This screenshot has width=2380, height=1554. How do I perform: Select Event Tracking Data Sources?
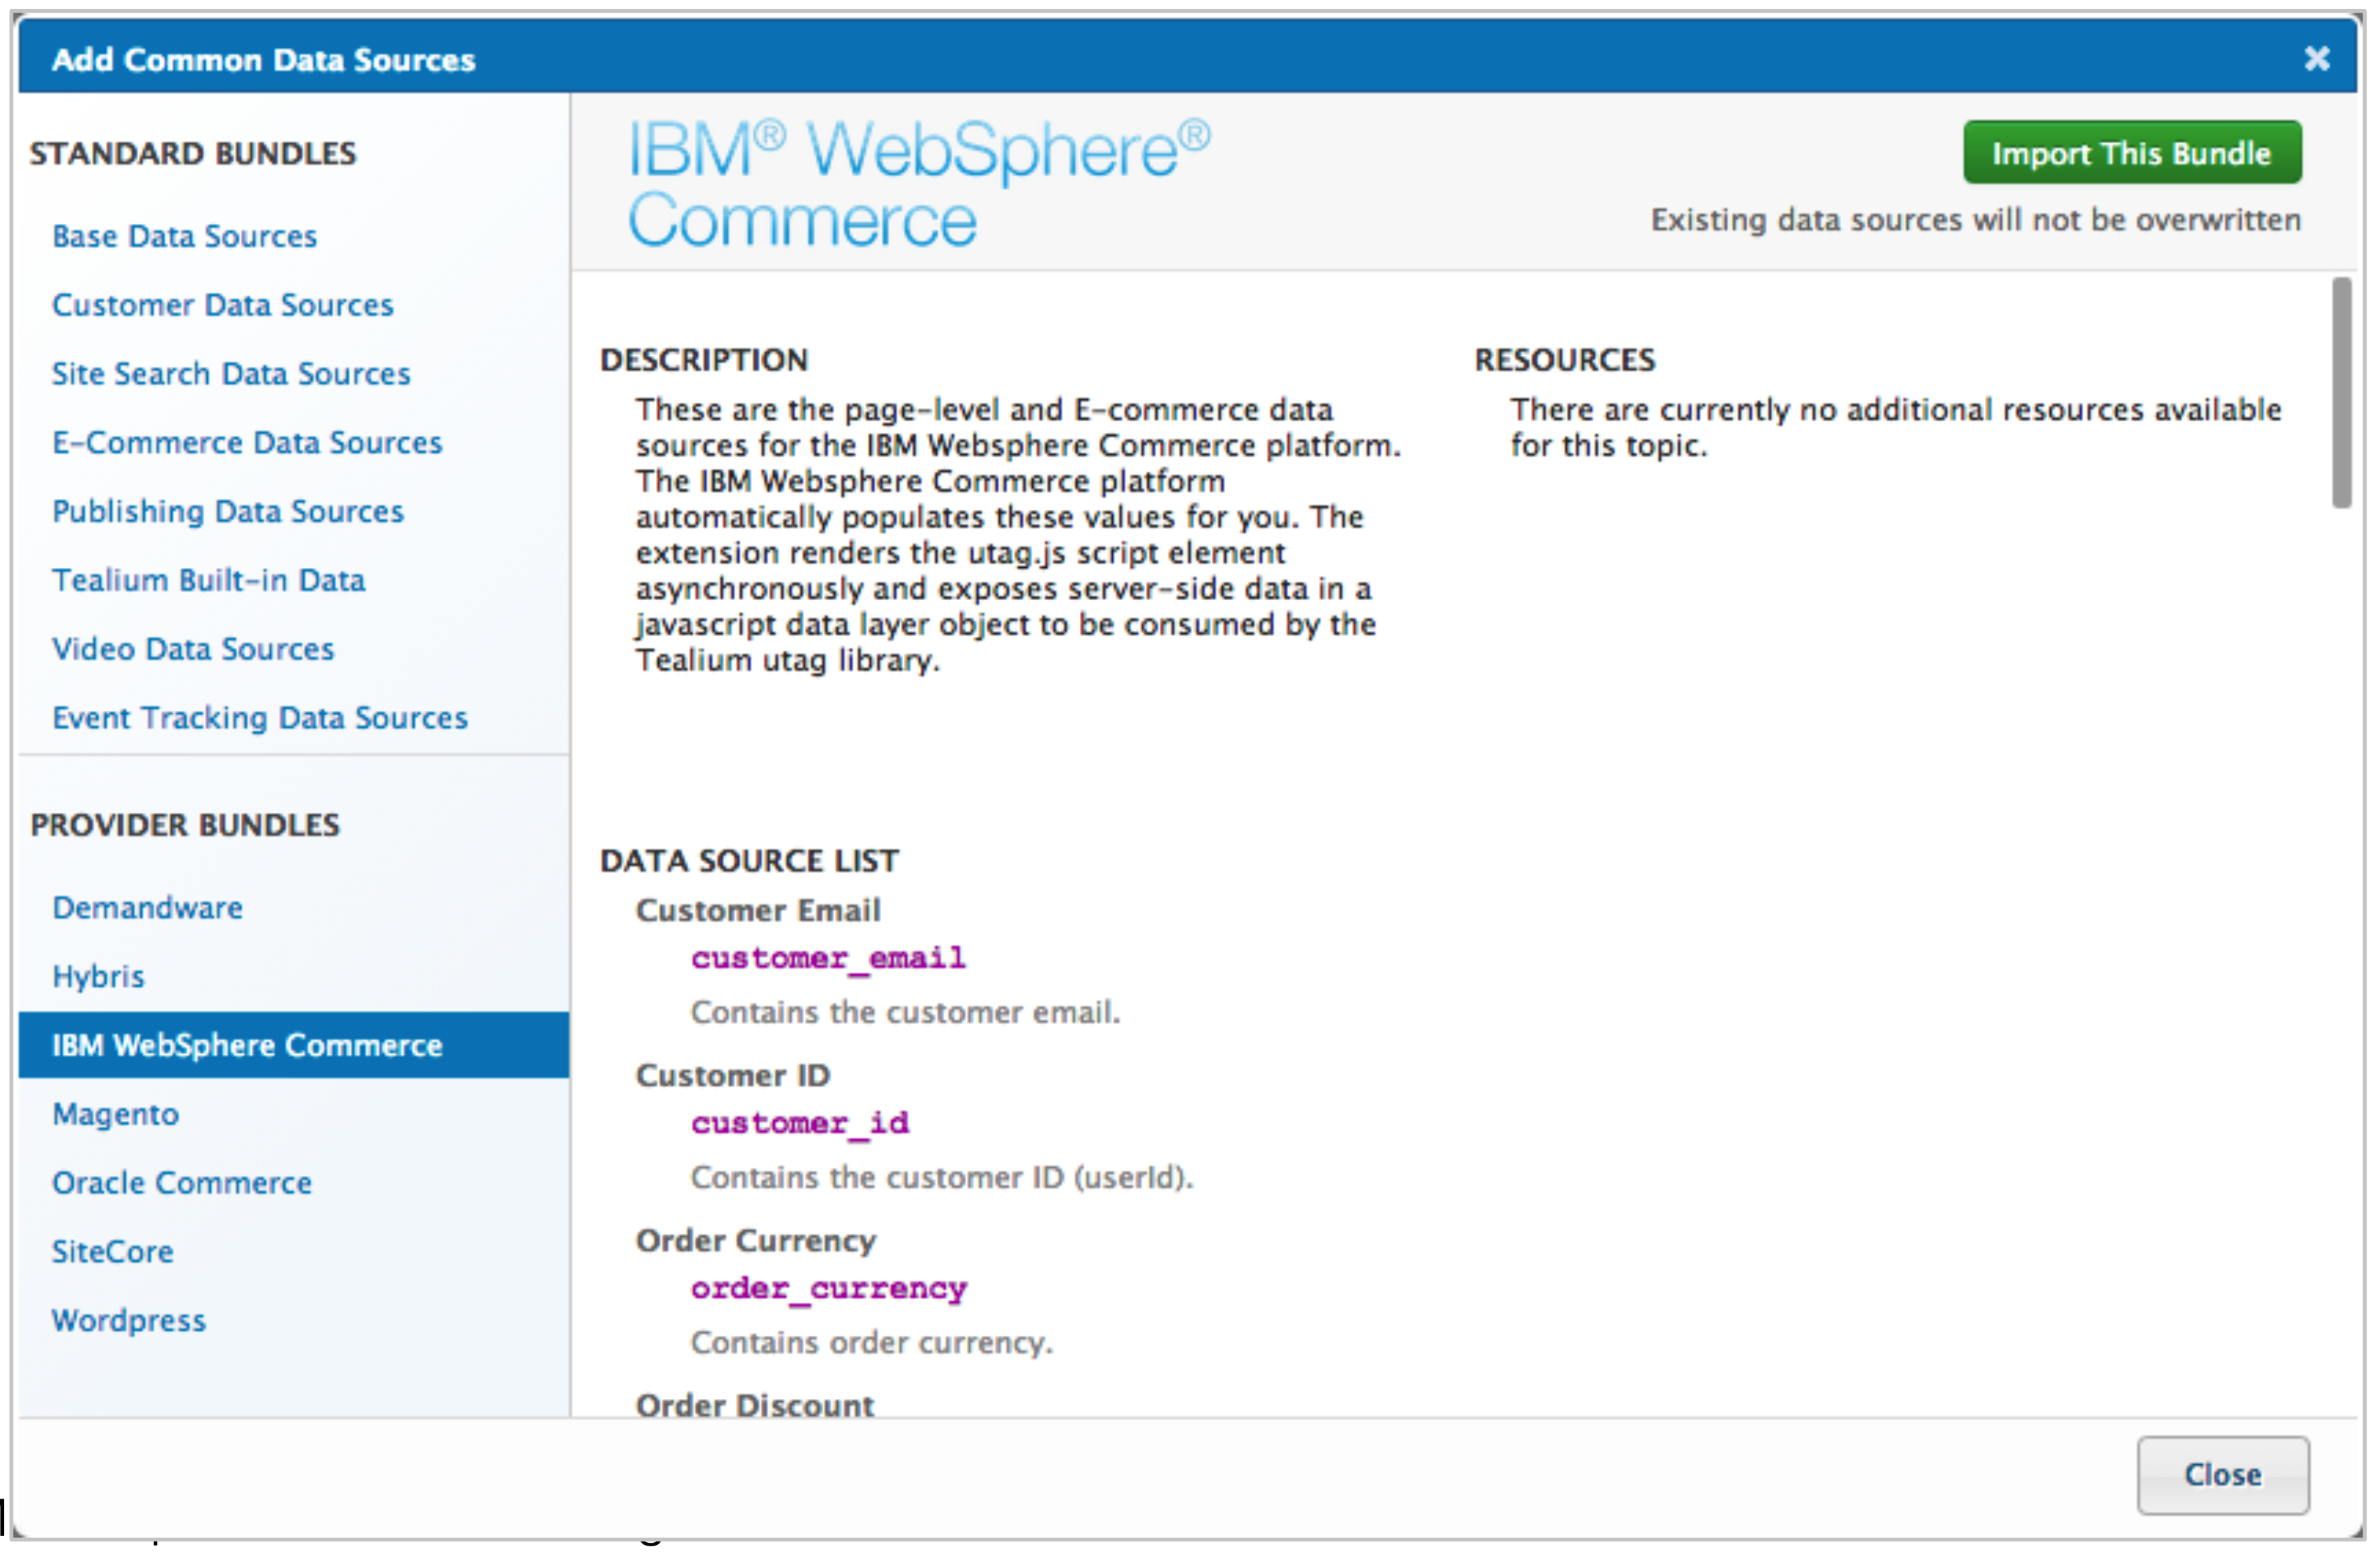tap(259, 719)
